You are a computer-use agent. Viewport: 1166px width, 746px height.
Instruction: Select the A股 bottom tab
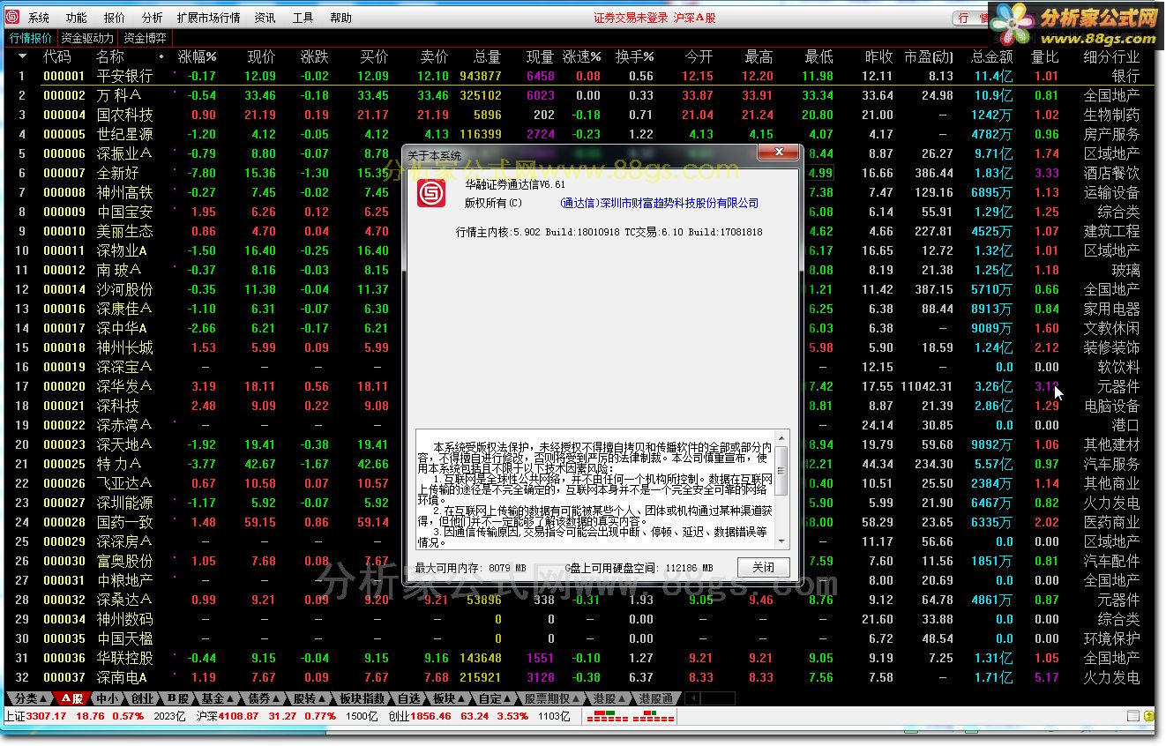pos(72,698)
